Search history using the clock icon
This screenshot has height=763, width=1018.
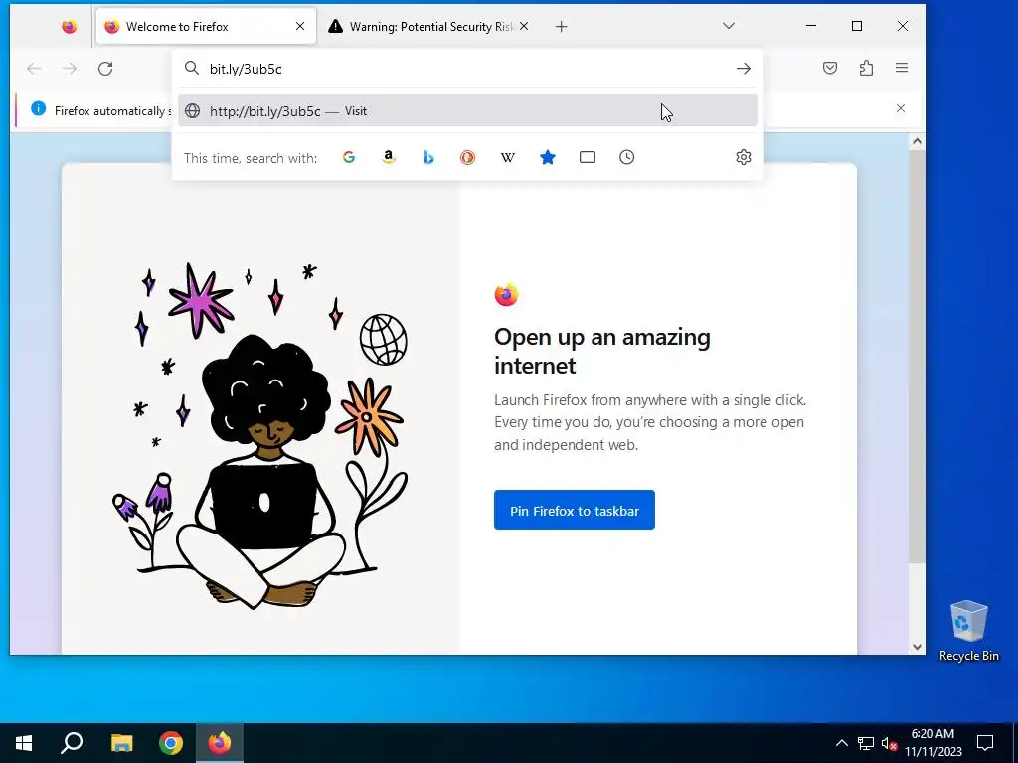click(626, 157)
